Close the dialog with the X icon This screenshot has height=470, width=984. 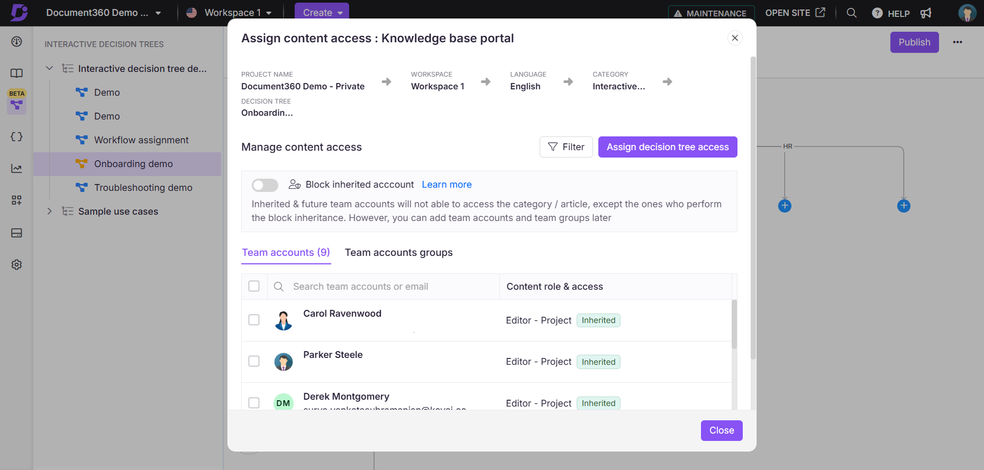pyautogui.click(x=735, y=38)
